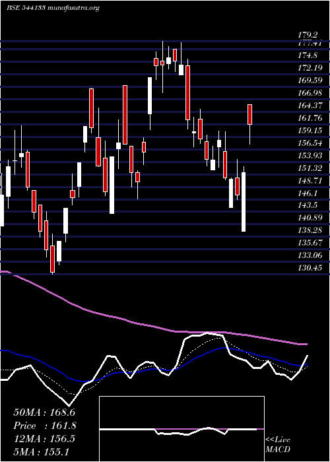Click the 161.76 price level label
Image resolution: width=330 pixels, height=462 pixels.
[311, 118]
